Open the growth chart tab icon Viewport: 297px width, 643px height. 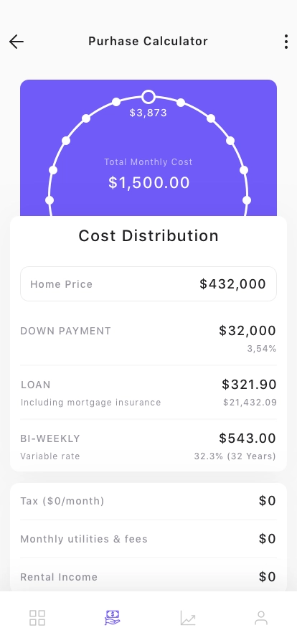point(188,618)
